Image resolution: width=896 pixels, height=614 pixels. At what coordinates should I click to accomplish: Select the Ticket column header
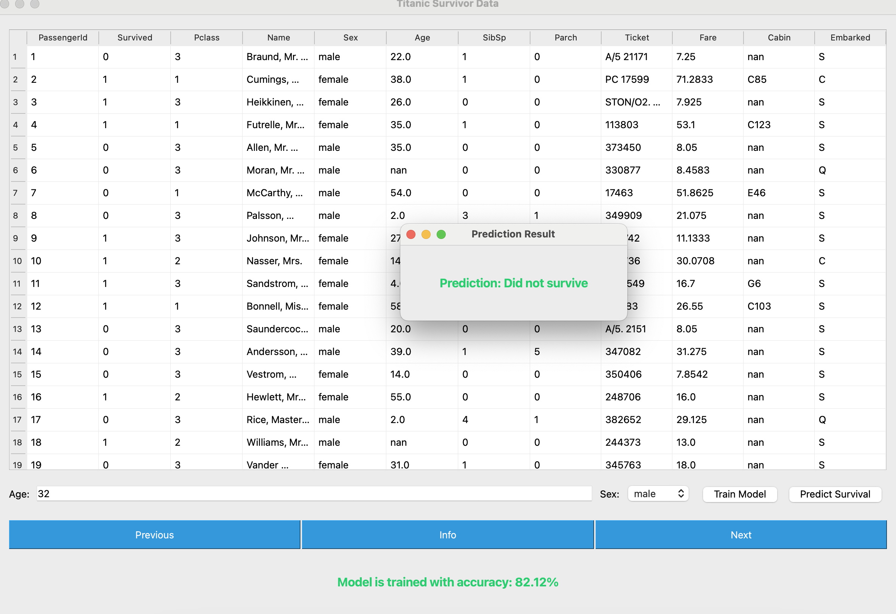[637, 38]
